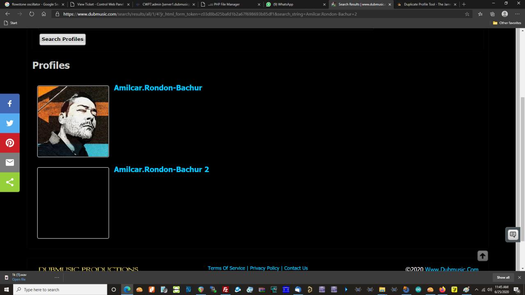
Task: Click Amilcar.Rondon-Bachur profile photo thumbnail
Action: [73, 121]
